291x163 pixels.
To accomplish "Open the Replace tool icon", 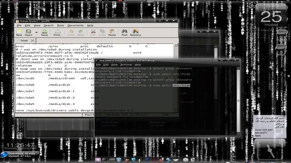I will tap(135, 33).
